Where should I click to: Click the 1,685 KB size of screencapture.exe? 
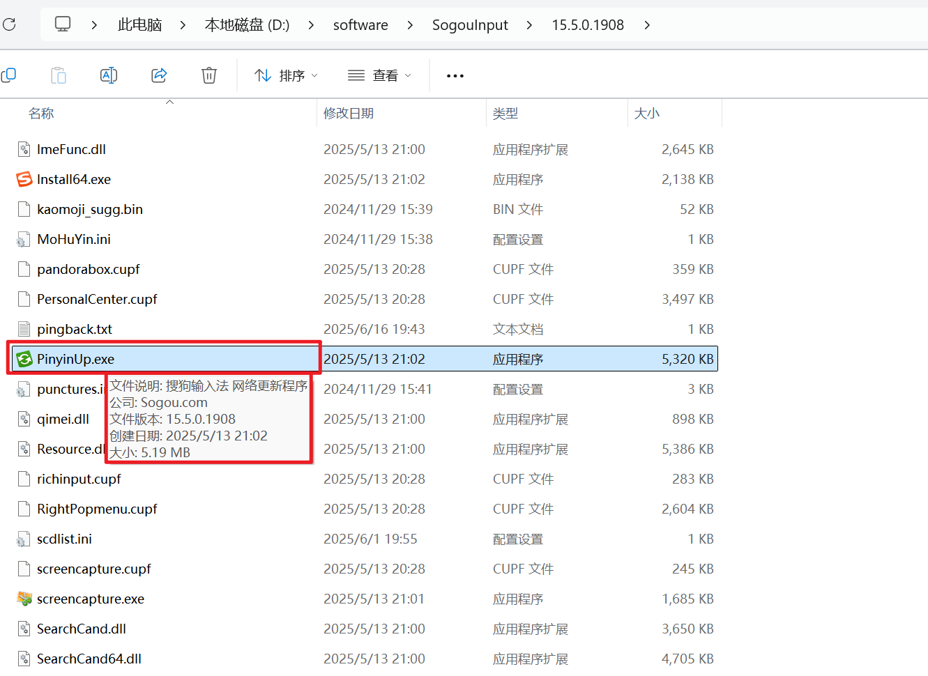(x=687, y=599)
